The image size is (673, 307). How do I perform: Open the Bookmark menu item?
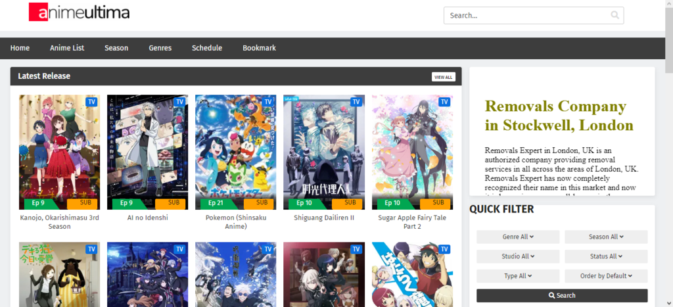tap(259, 48)
